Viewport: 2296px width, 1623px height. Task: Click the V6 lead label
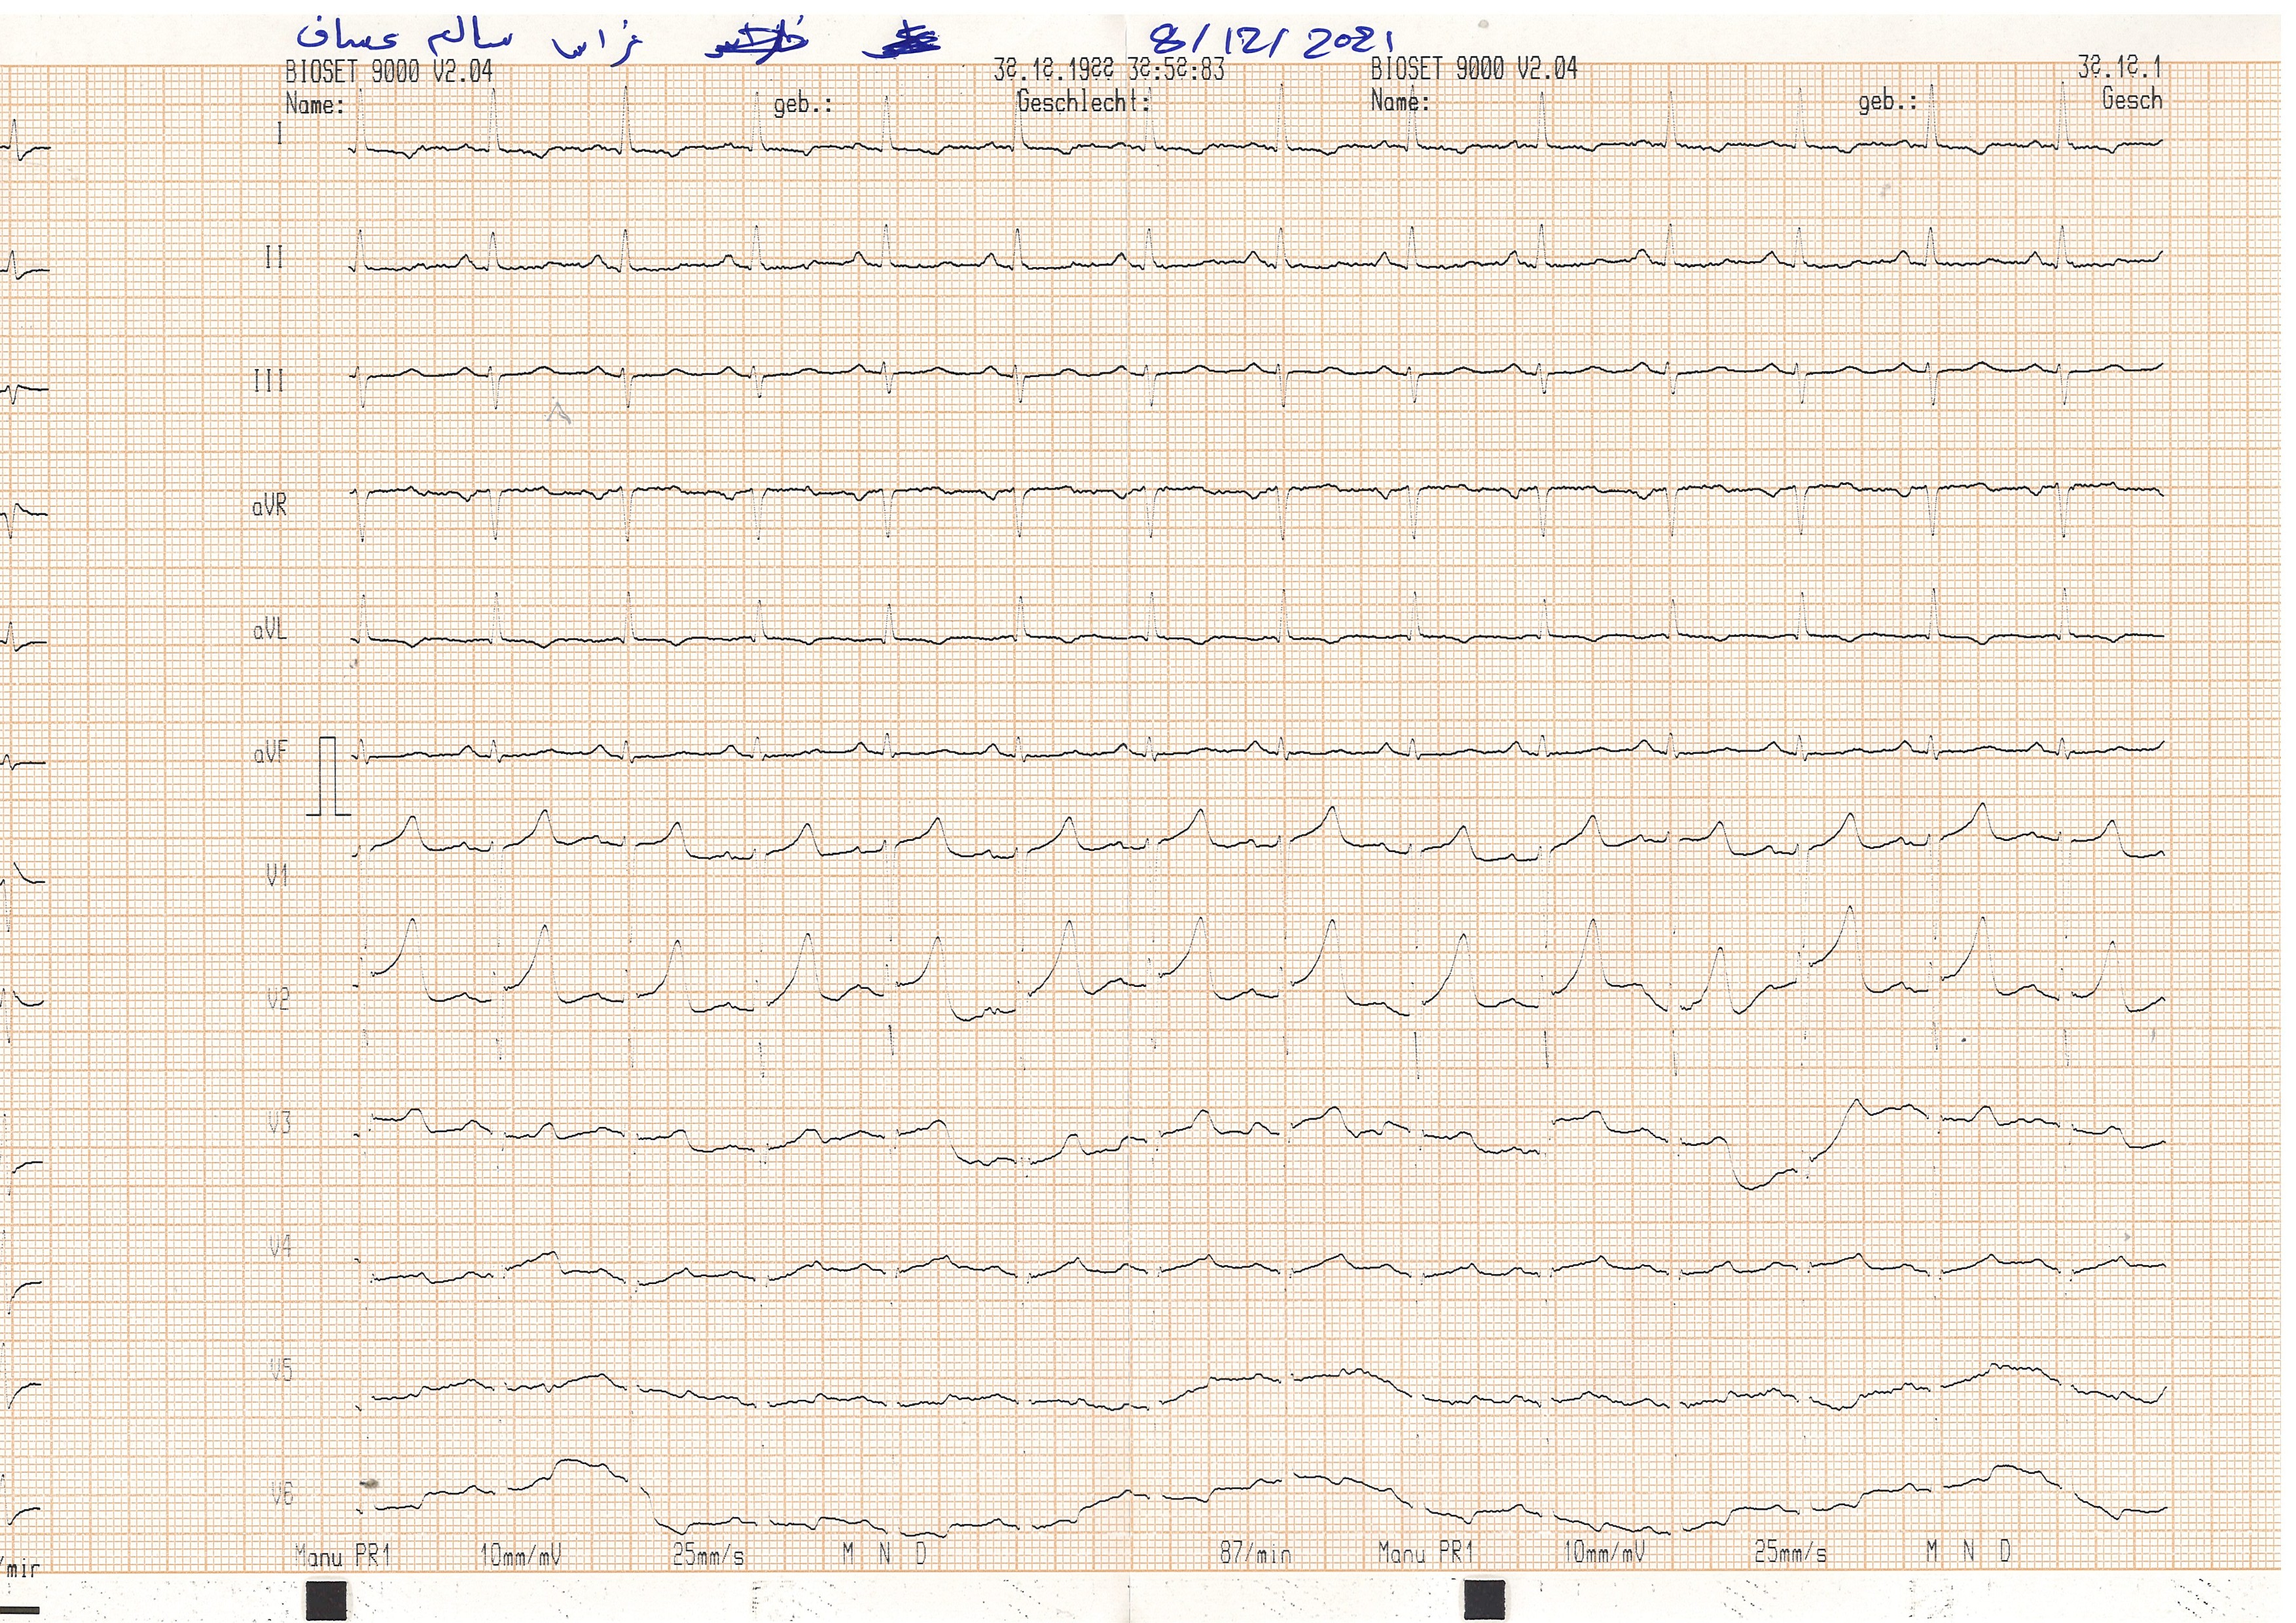(x=282, y=1494)
